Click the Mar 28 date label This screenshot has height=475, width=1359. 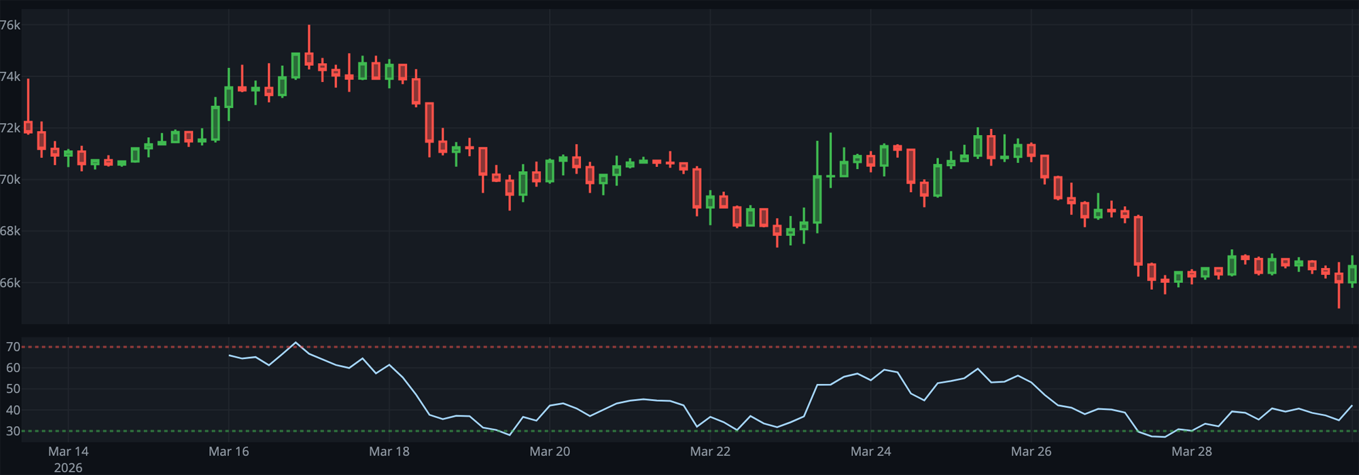[1191, 451]
